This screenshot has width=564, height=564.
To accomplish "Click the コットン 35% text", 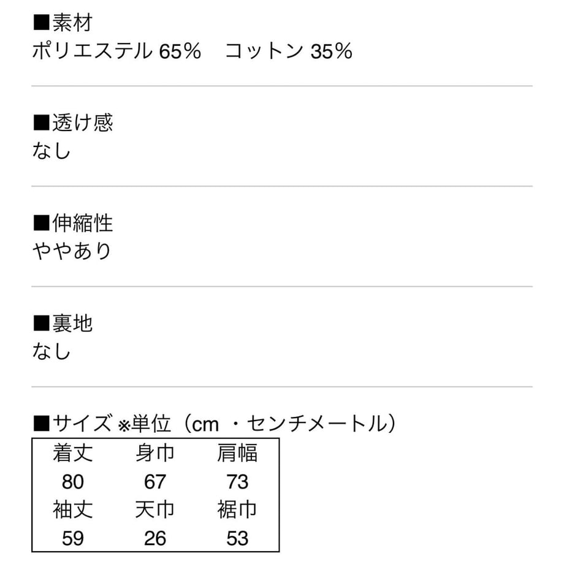I will pyautogui.click(x=289, y=51).
